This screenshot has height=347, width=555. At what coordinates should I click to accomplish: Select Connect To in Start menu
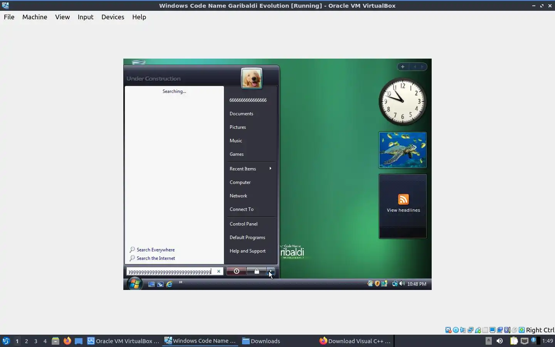[242, 209]
